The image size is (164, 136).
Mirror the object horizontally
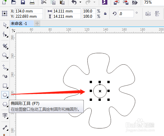coord(148,13)
